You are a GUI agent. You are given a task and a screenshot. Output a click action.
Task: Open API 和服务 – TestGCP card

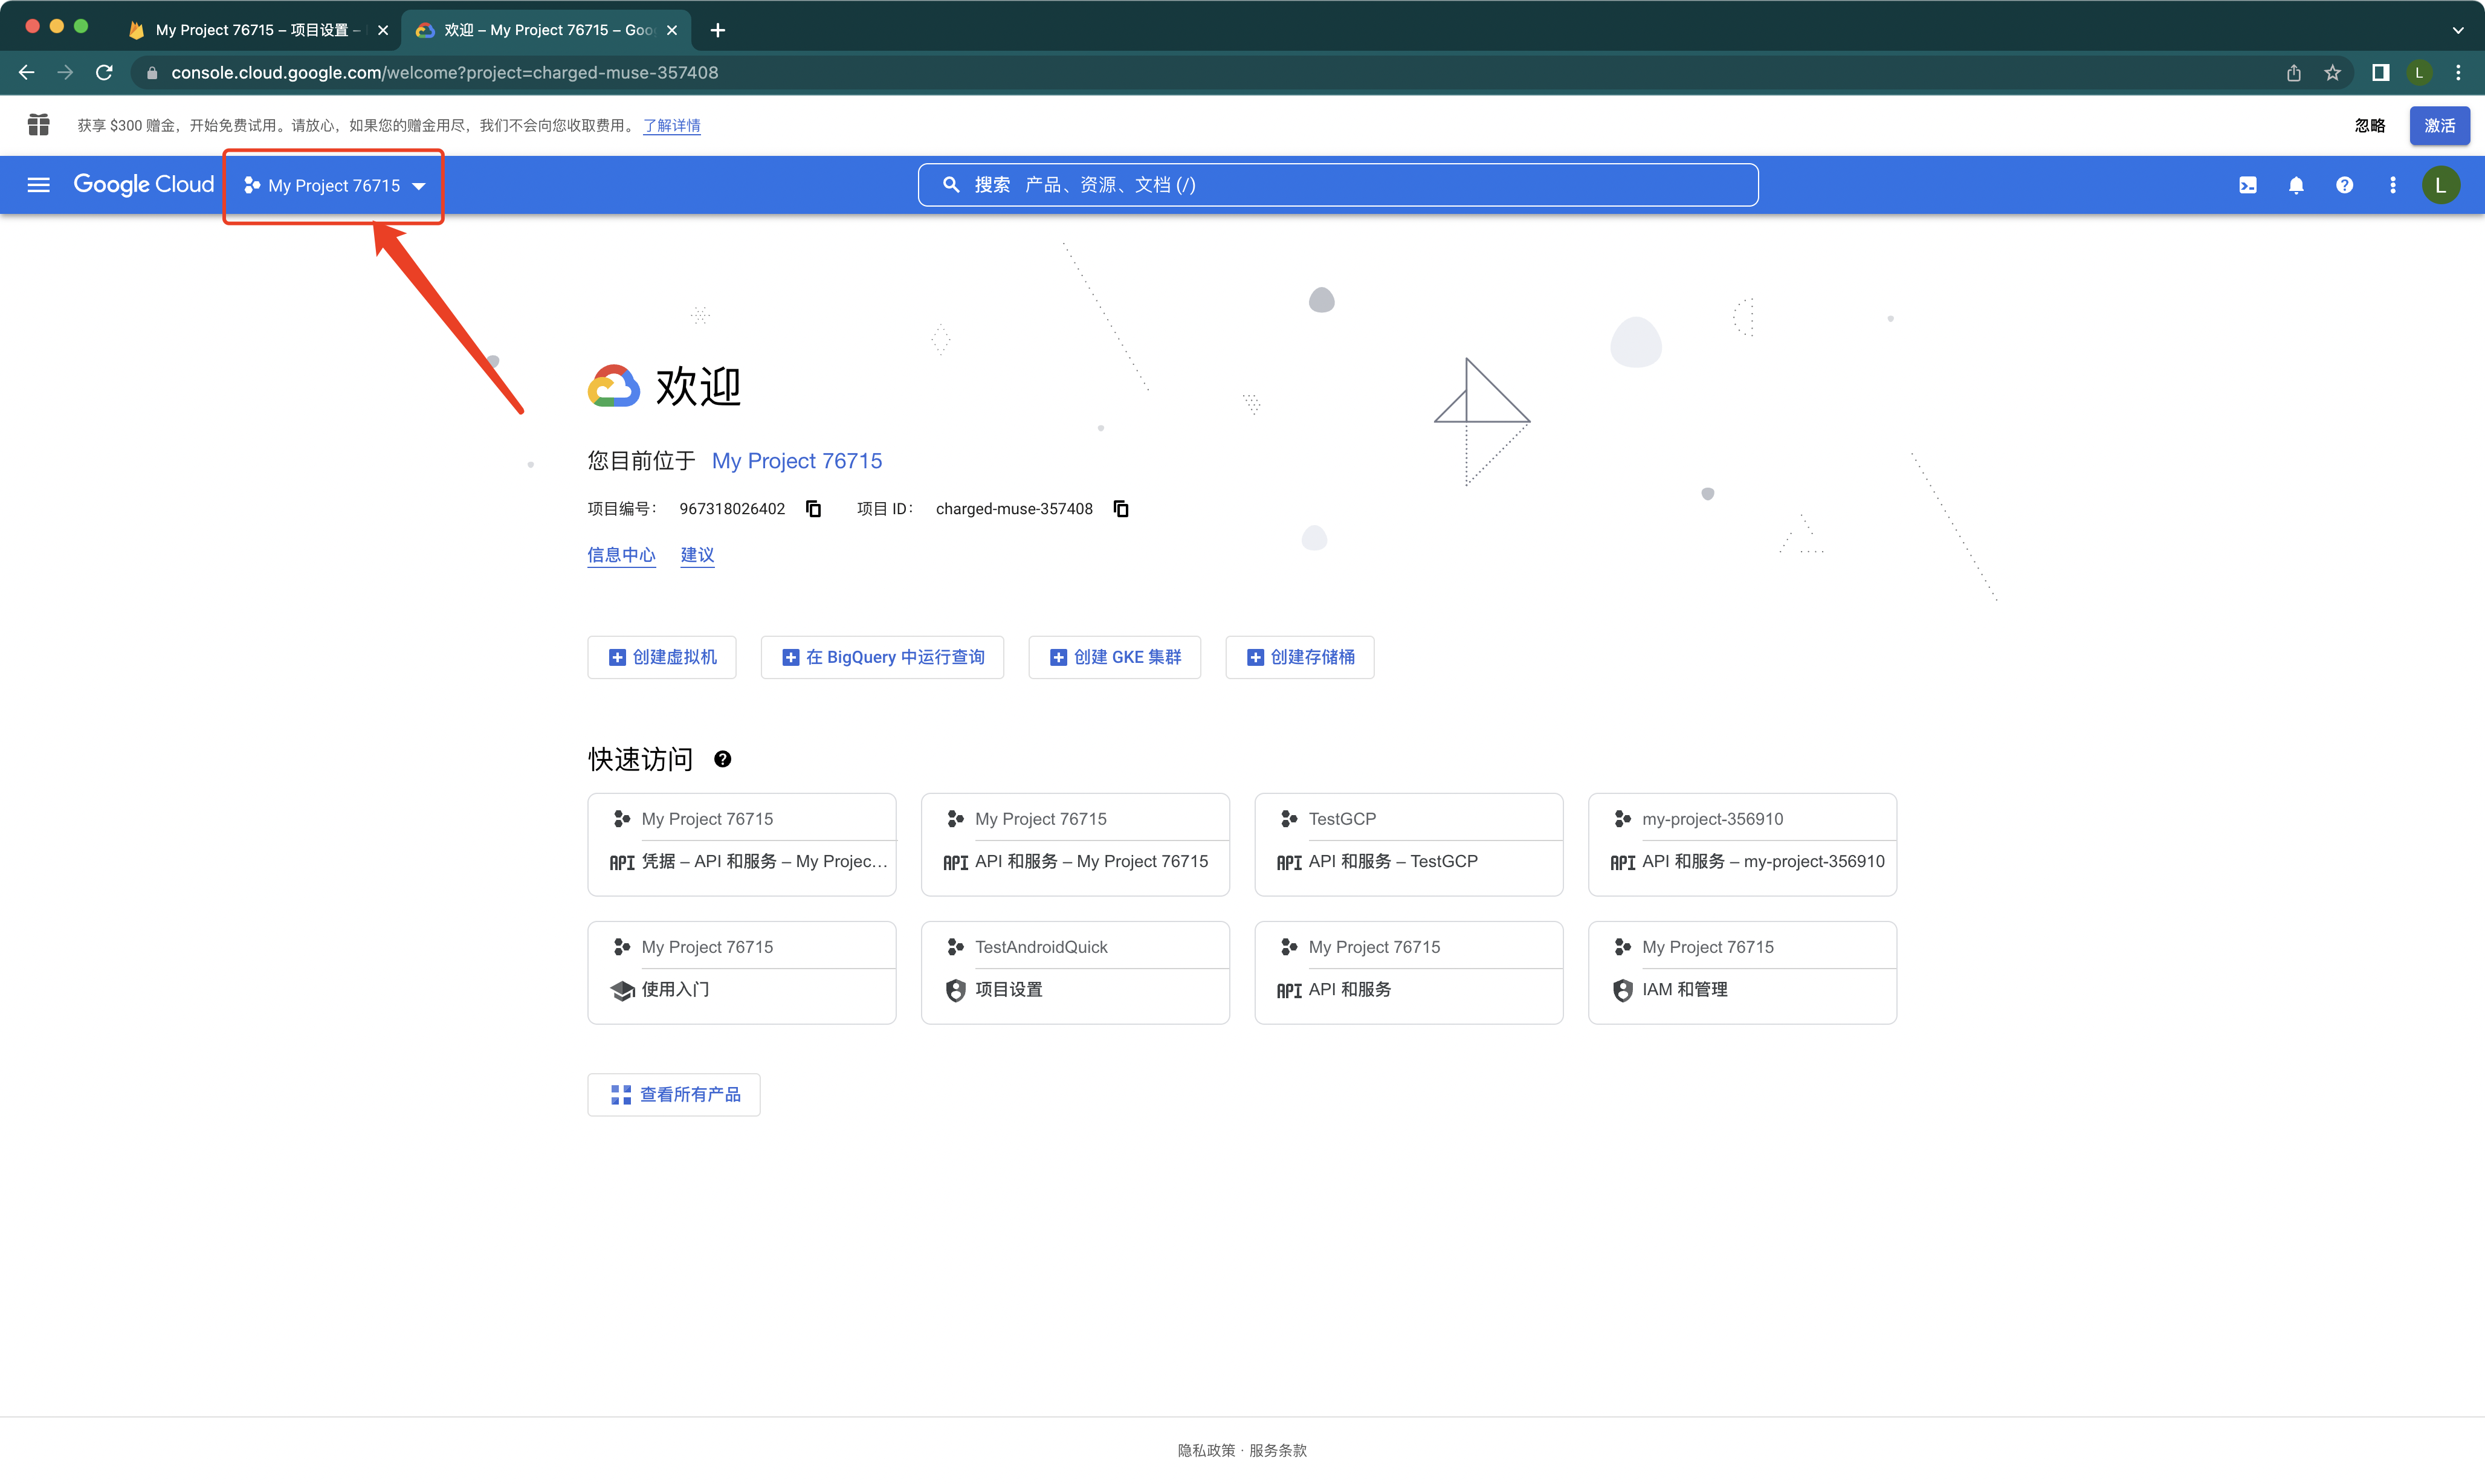click(x=1409, y=845)
